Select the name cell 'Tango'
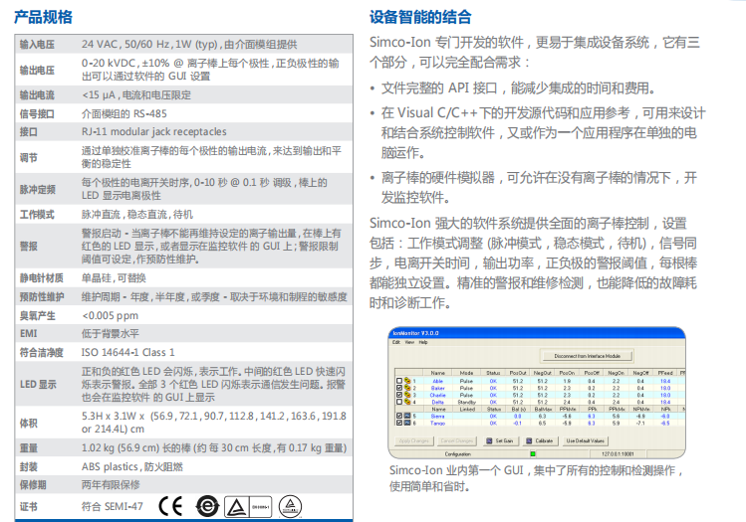Screen dimensions: 746x522 click(x=437, y=424)
